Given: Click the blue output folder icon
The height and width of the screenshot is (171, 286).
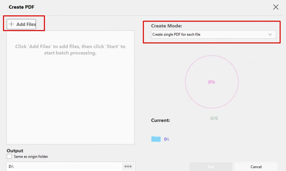Looking at the screenshot, I should [156, 139].
